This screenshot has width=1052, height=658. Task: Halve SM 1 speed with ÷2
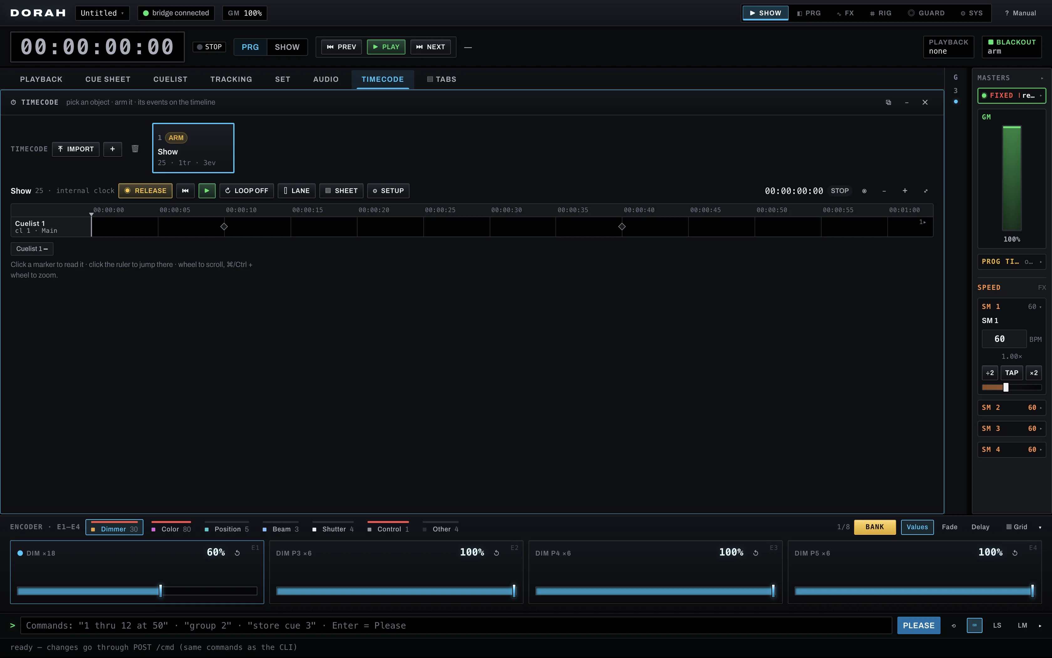(989, 373)
